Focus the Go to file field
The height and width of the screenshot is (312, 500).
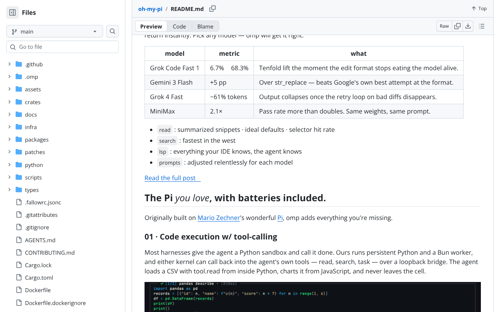click(x=62, y=47)
